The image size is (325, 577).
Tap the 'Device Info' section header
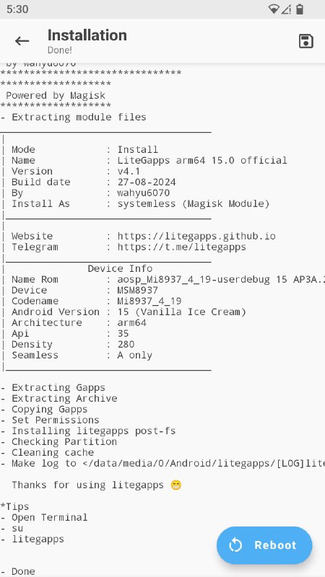tap(120, 268)
